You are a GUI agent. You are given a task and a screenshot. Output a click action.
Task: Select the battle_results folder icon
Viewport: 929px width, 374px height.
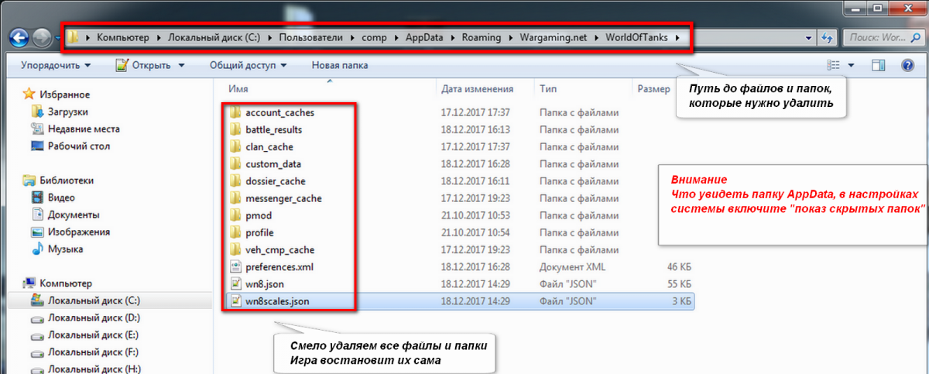[236, 129]
